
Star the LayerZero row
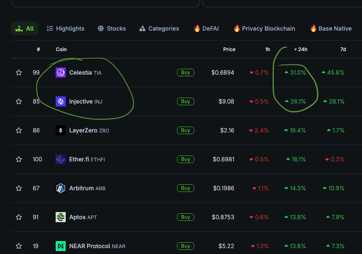coord(19,130)
